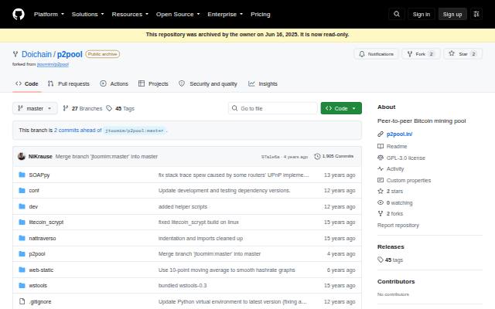Expand the Solutions menu
Screen dimensions: 495x309
point(87,14)
